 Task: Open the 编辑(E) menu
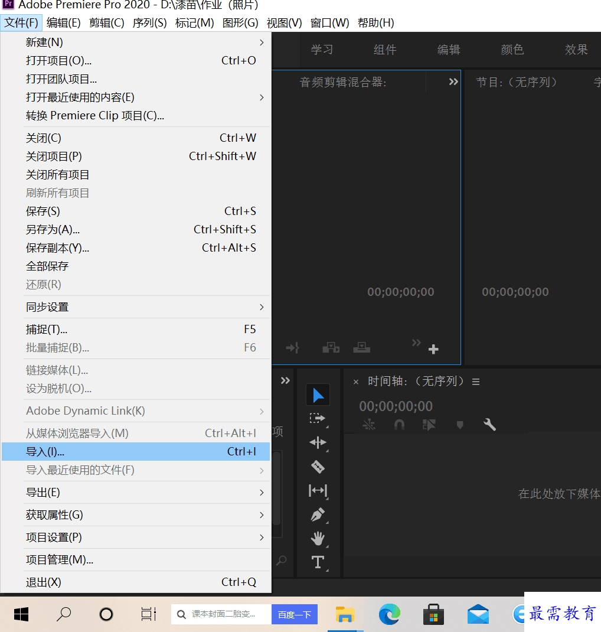63,22
